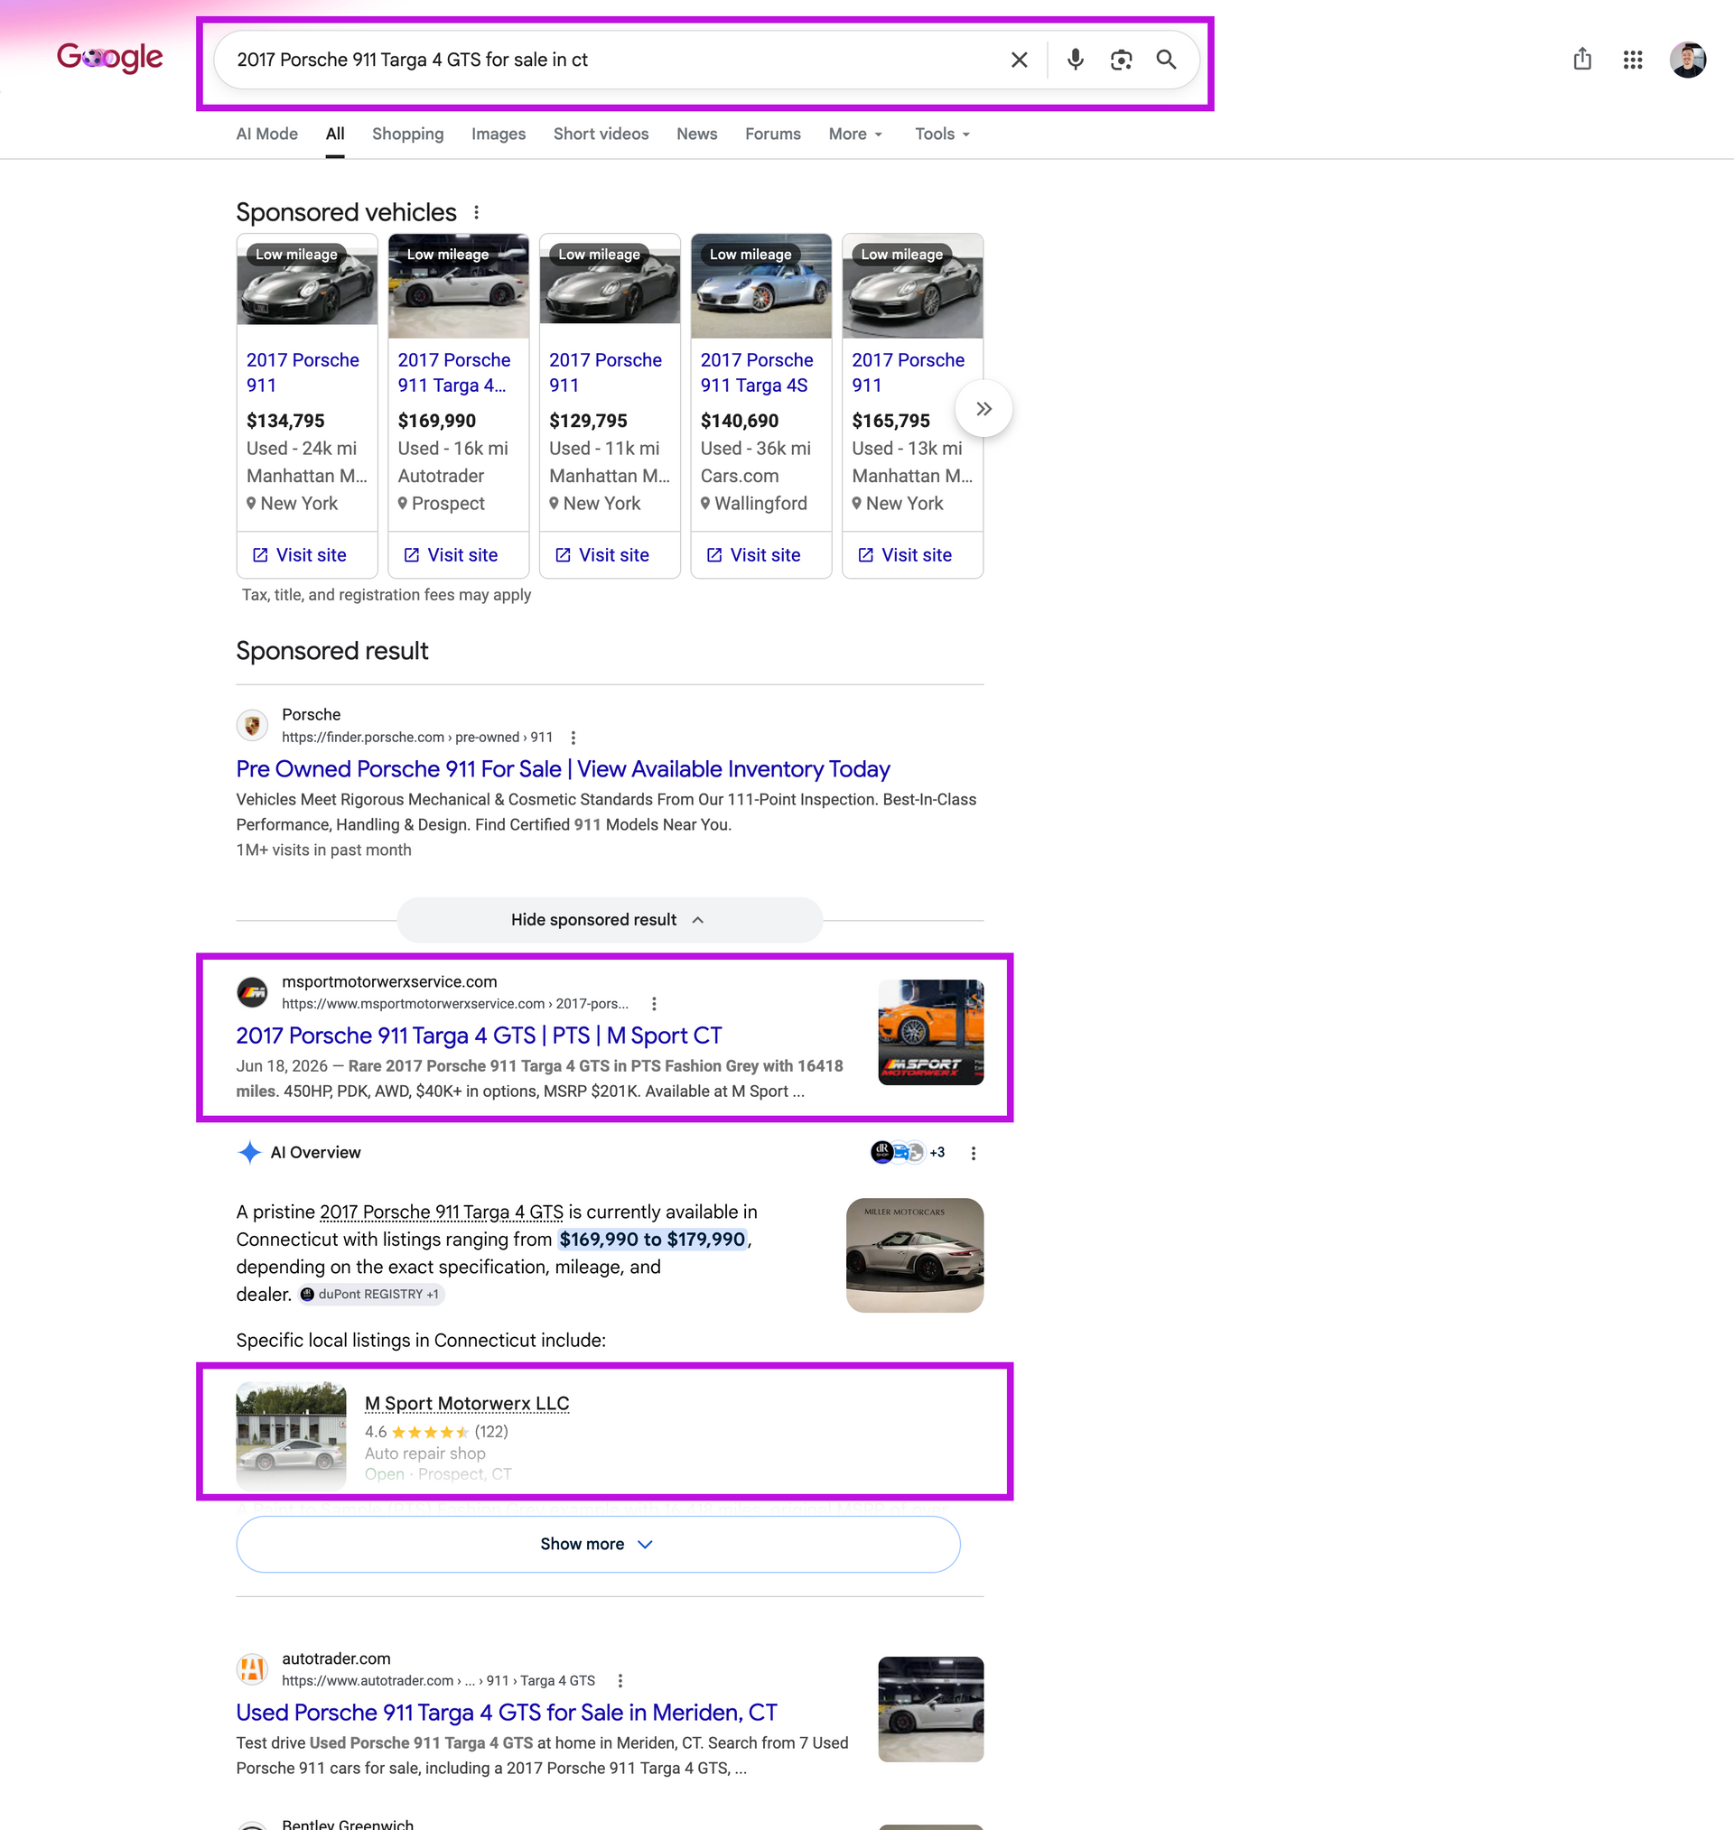Click the AI Overview source icons with +3

908,1152
